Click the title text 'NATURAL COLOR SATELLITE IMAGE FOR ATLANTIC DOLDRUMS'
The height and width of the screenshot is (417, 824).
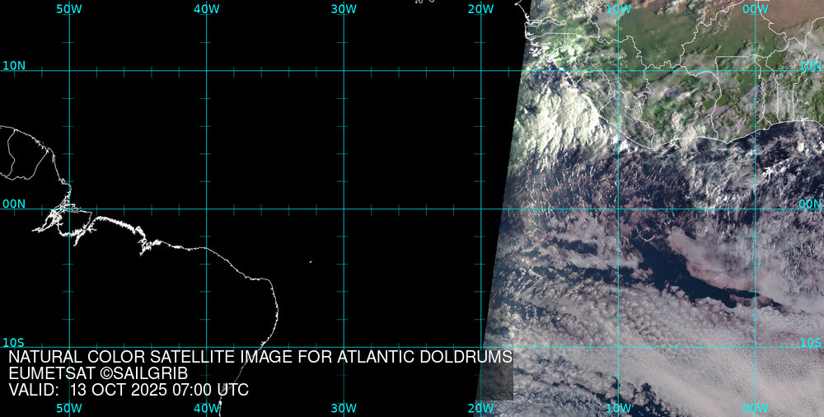(x=260, y=358)
